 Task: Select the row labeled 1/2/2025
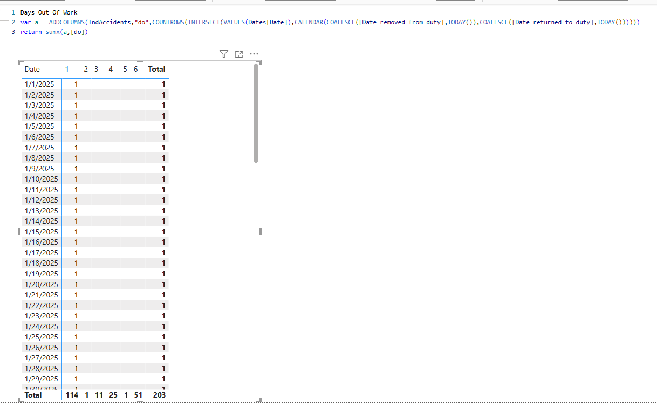(x=95, y=95)
